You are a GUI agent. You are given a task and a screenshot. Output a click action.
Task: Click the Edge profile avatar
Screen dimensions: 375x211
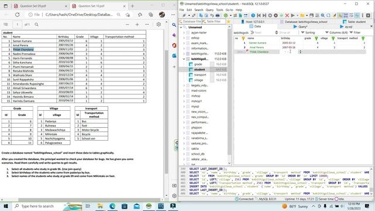coord(162,15)
